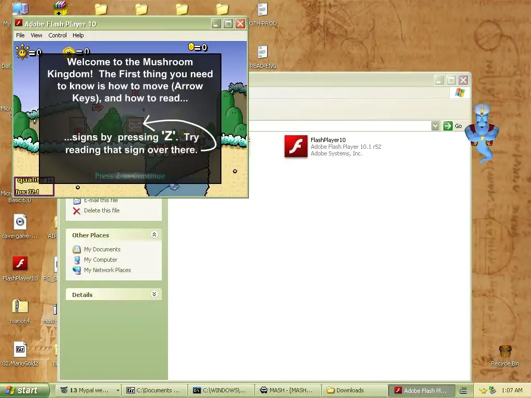Click on-screen keyboard taskbar icon

click(464, 391)
